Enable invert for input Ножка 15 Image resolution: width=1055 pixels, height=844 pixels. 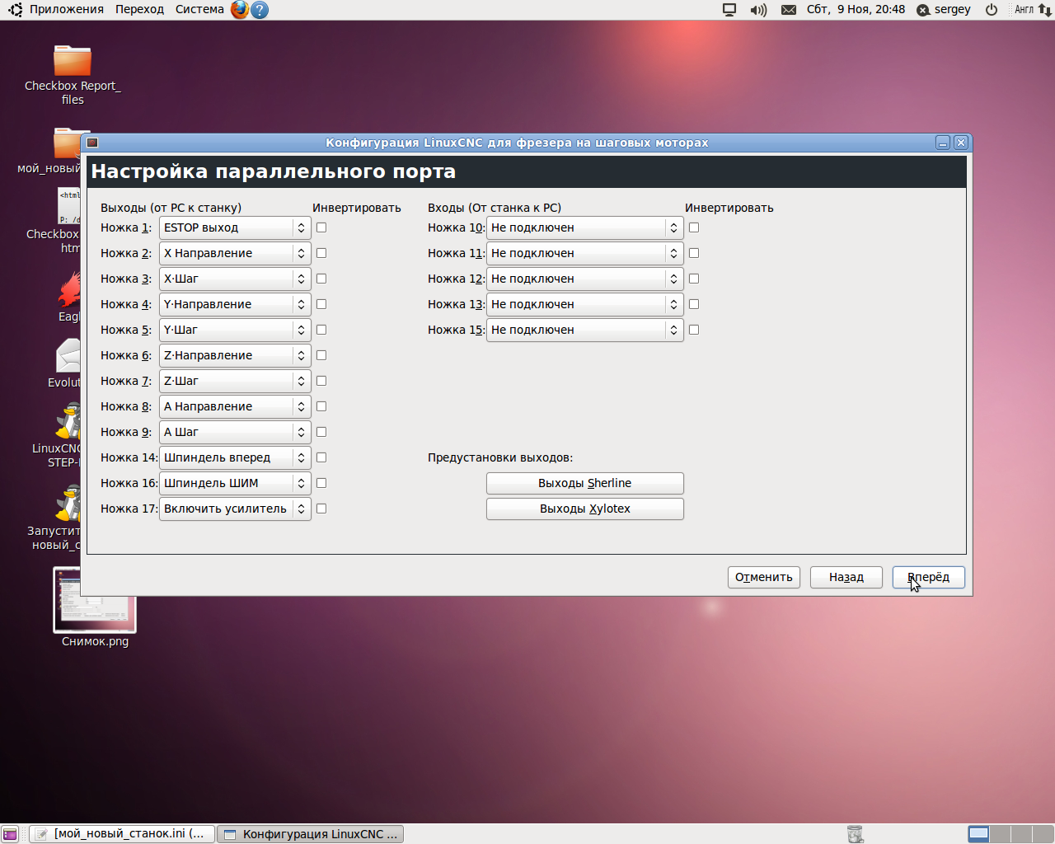click(694, 330)
